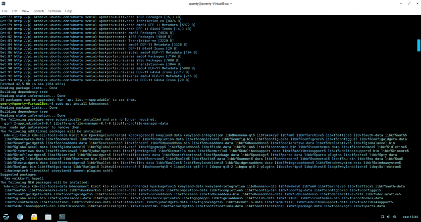Open the Terminal menu
The width and height of the screenshot is (421, 222).
[x=54, y=11]
